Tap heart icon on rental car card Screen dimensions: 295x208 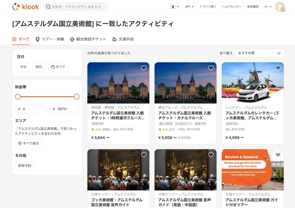pyautogui.click(x=278, y=68)
